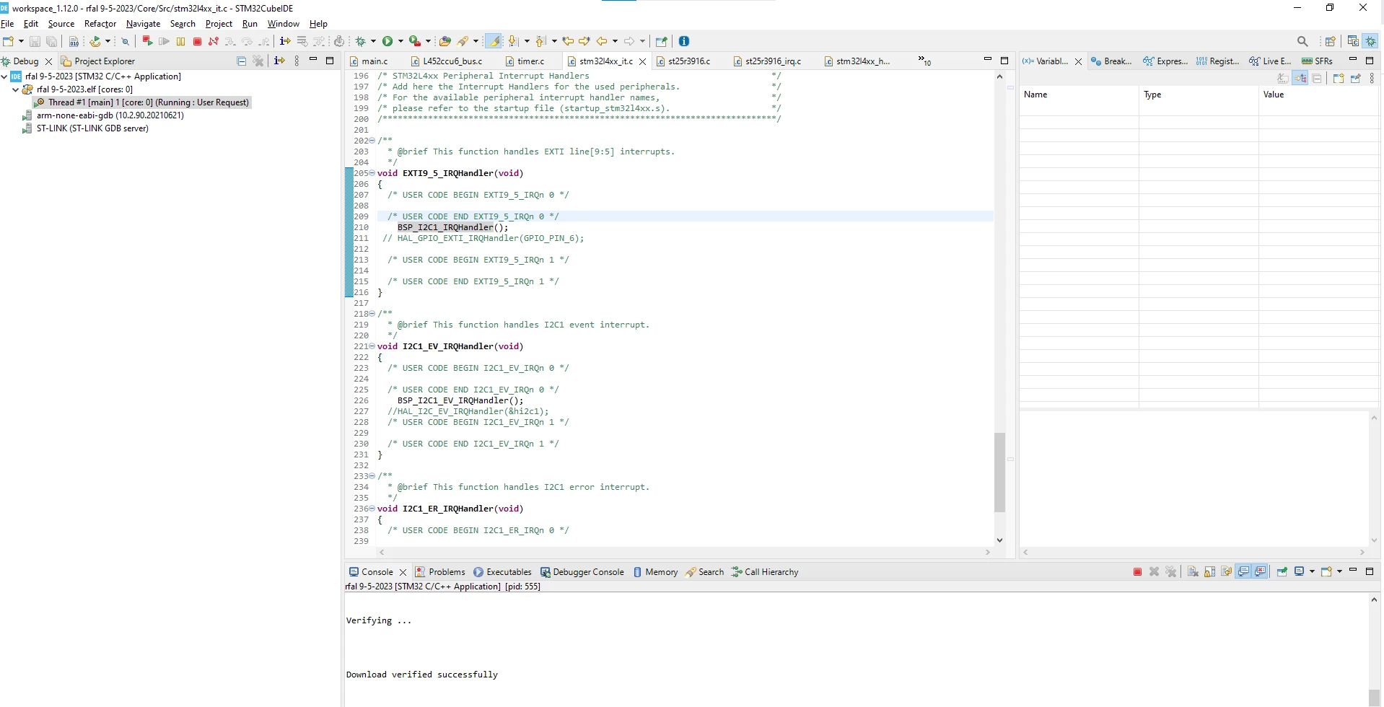1384x707 pixels.
Task: Fold the EXTI9_5_IRQHandler function at line 205
Action: tap(372, 173)
